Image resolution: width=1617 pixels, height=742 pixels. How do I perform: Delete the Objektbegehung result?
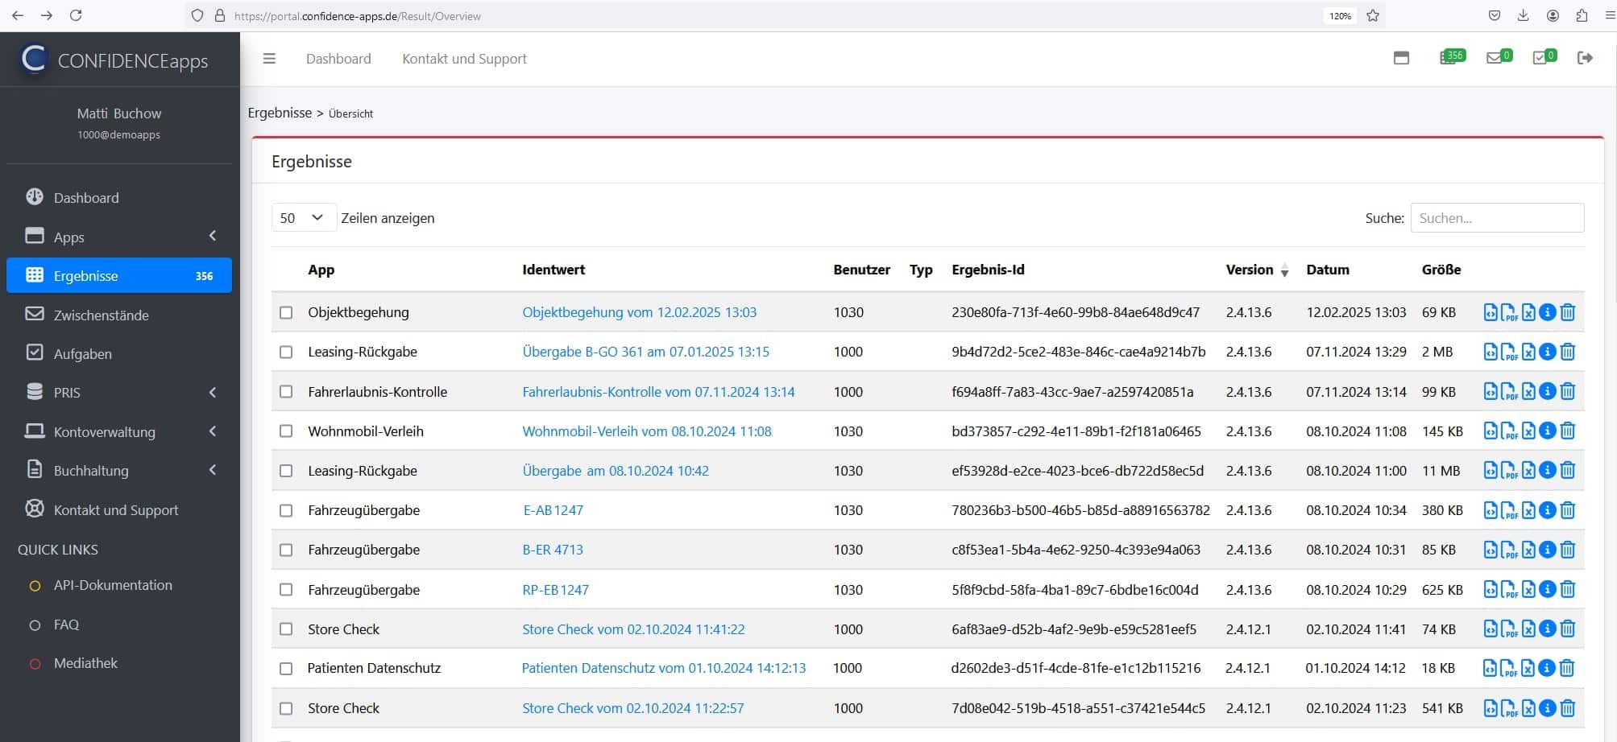pyautogui.click(x=1567, y=312)
